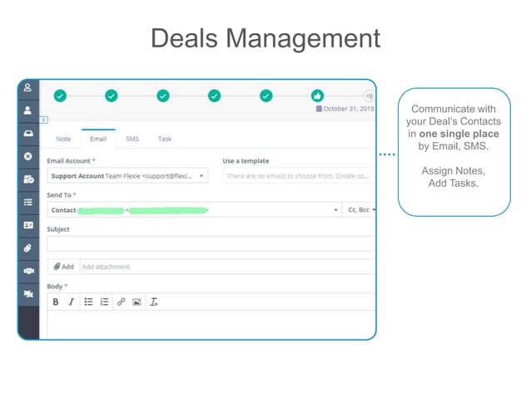Open the user outline icon in sidebar

[27, 88]
